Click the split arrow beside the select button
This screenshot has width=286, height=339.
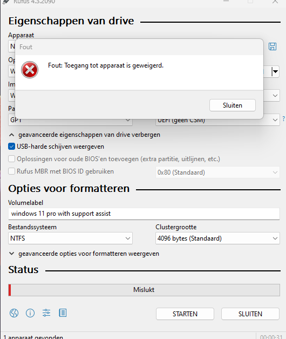[x=275, y=71]
